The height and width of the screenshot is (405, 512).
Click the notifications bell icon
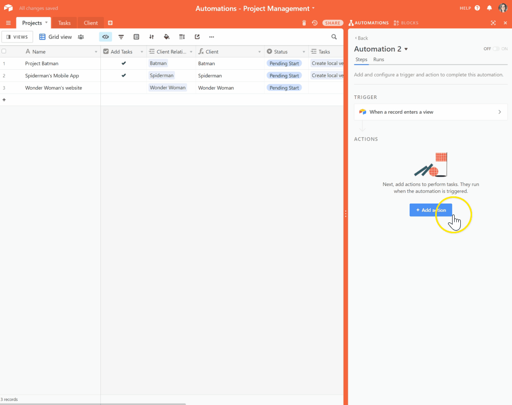click(x=489, y=8)
